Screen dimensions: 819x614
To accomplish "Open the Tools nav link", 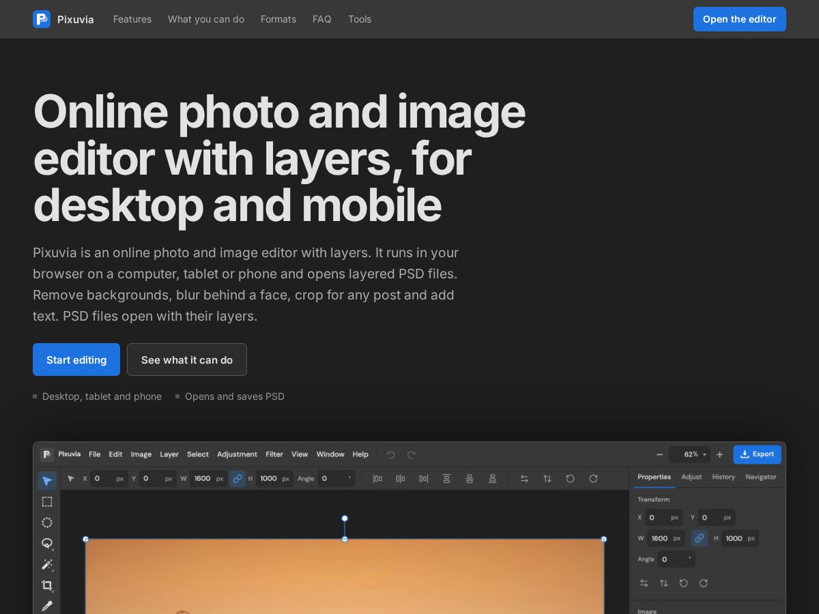I will pyautogui.click(x=360, y=19).
